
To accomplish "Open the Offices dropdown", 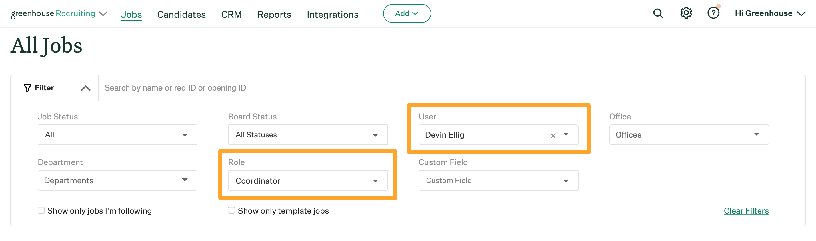I will pos(689,134).
